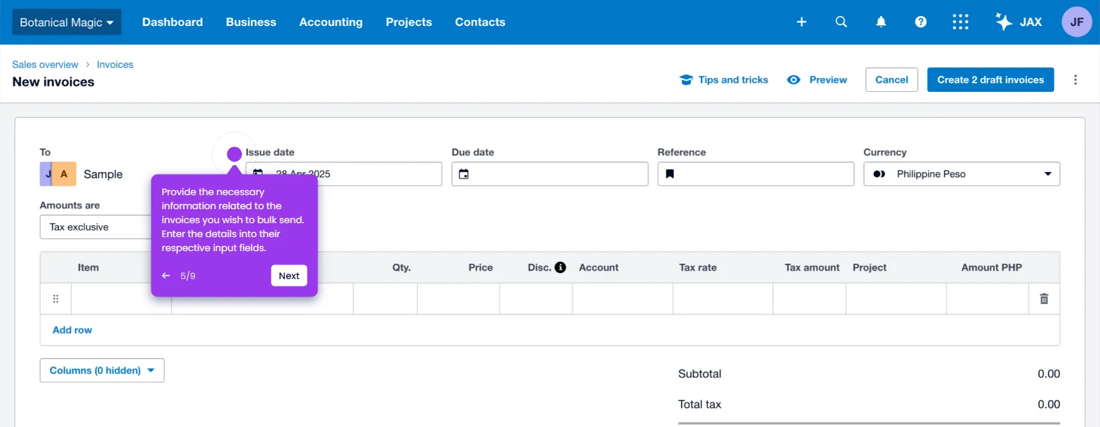
Task: Open the search magnifier icon
Action: click(841, 22)
